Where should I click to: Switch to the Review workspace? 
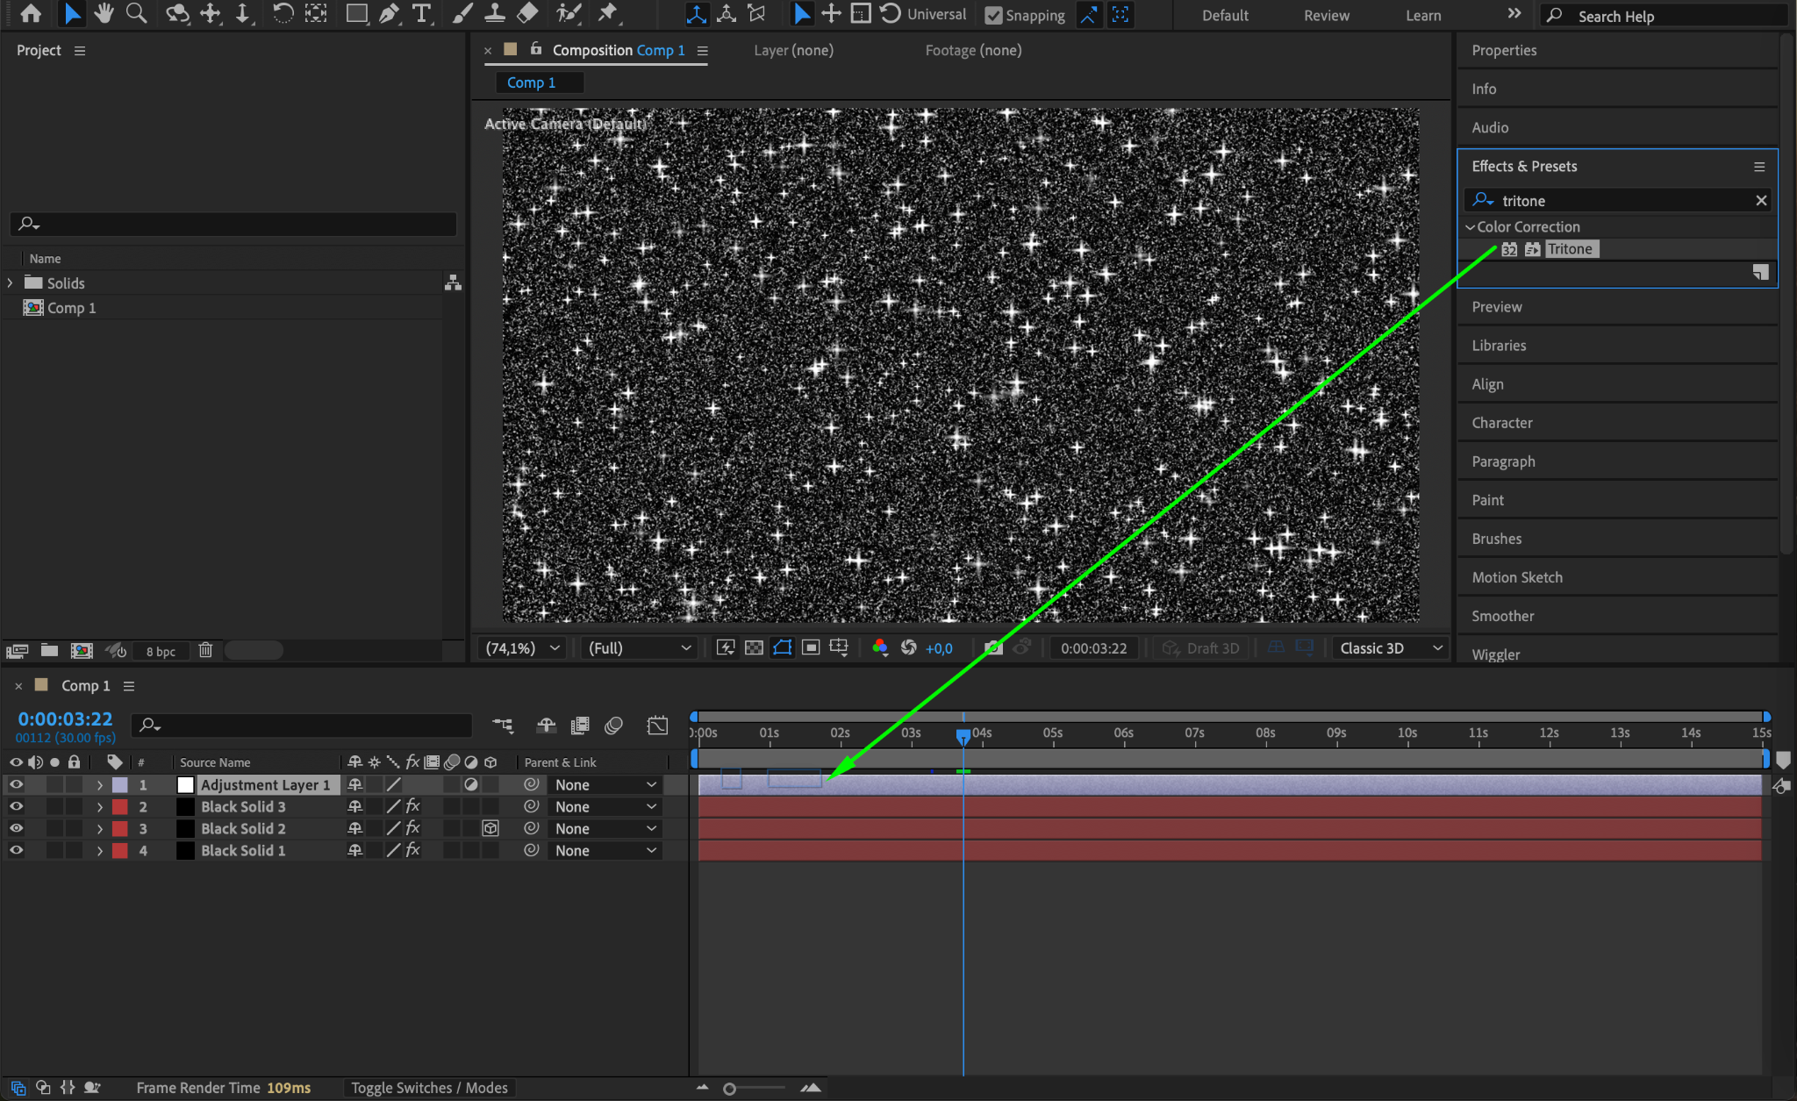1326,15
